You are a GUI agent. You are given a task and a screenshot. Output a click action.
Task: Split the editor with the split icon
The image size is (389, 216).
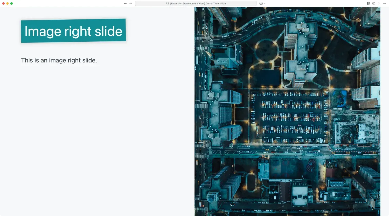(374, 4)
